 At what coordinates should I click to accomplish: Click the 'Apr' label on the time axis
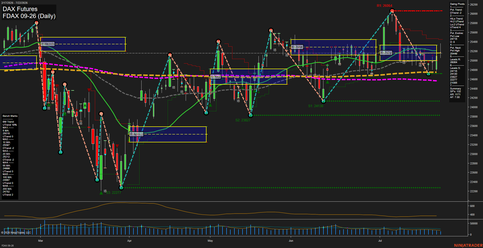(130, 241)
